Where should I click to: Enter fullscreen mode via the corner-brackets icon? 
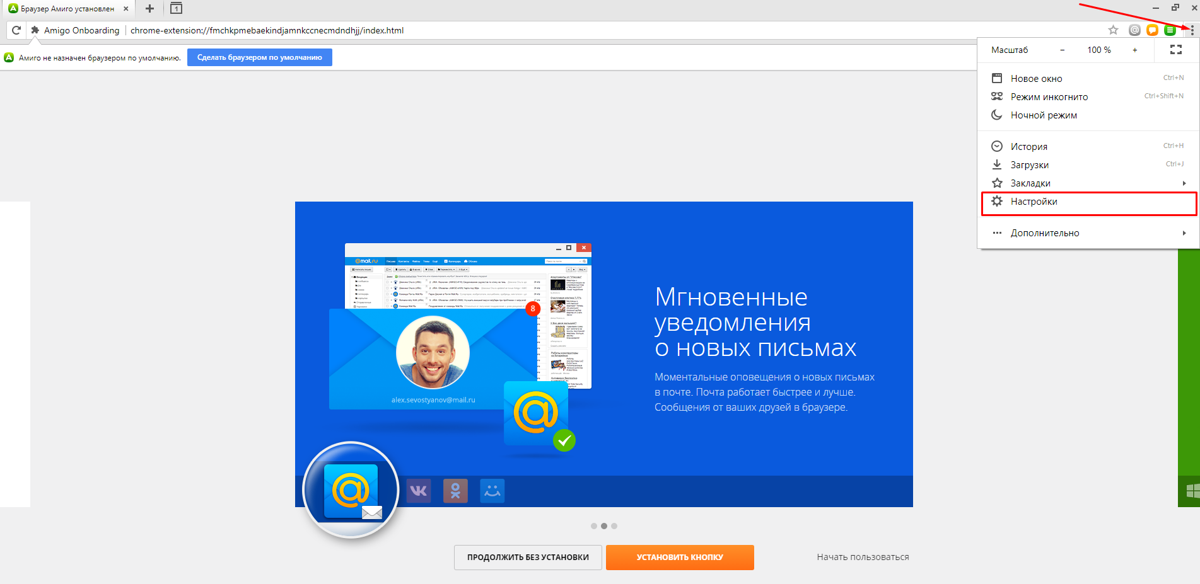coord(1176,50)
